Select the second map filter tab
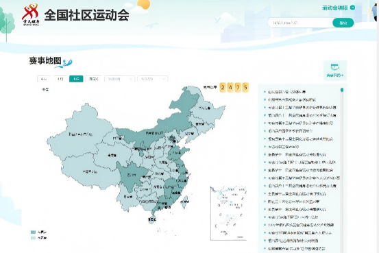 (x=60, y=79)
